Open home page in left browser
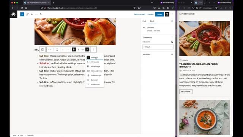This screenshot has width=243, height=137. 26,8
